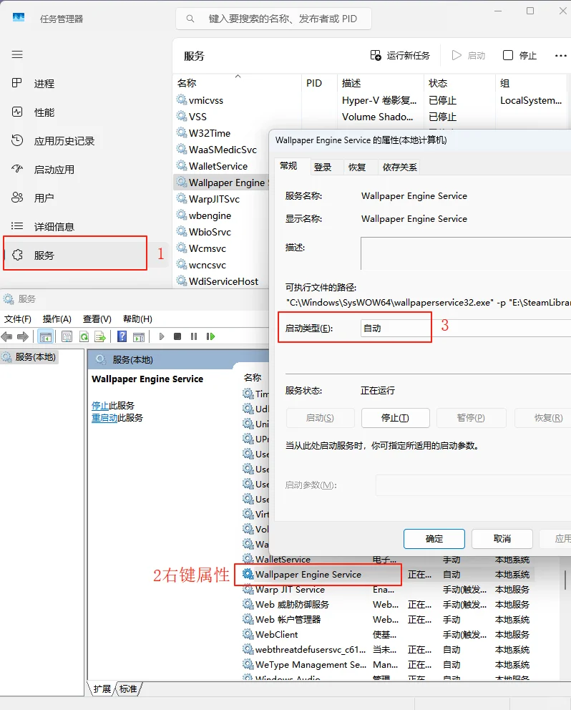Viewport: 571px width, 710px height.
Task: Select WaaSMedicSvc service in Task Manager
Action: [223, 150]
